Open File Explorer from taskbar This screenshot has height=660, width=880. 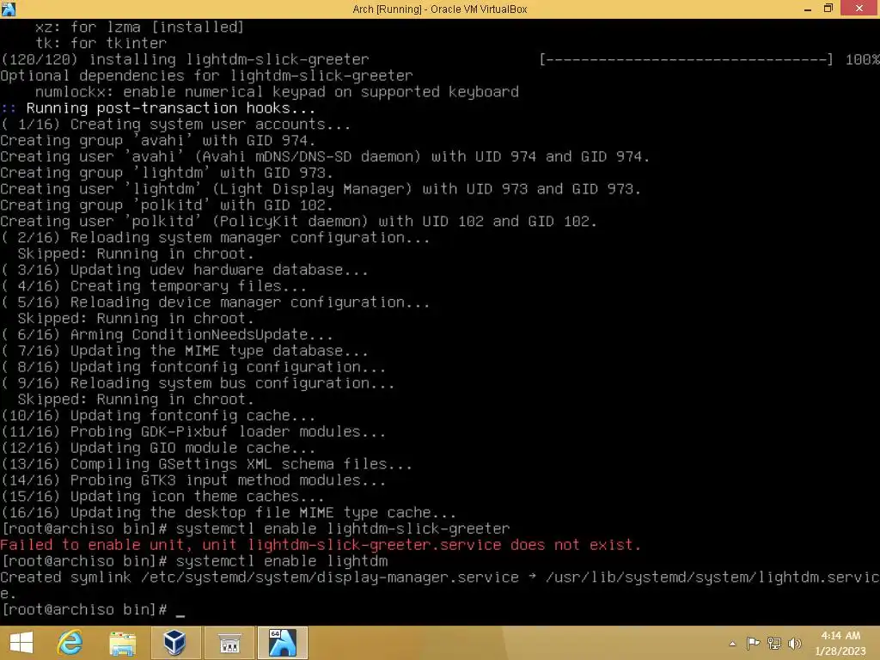point(122,643)
